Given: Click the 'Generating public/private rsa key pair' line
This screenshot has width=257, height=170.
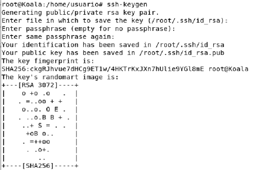Looking at the screenshot, I should (80, 12).
